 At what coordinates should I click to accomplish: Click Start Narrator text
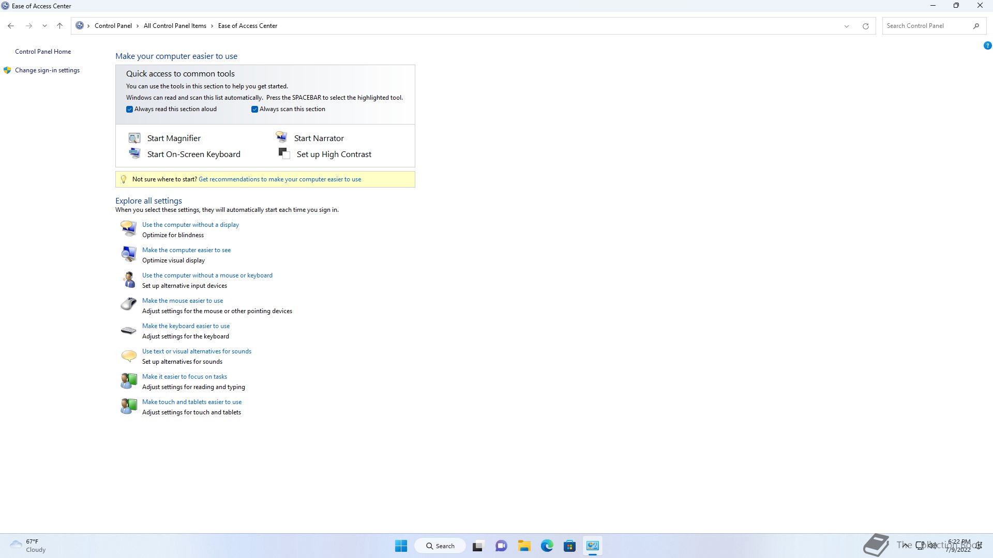319,138
